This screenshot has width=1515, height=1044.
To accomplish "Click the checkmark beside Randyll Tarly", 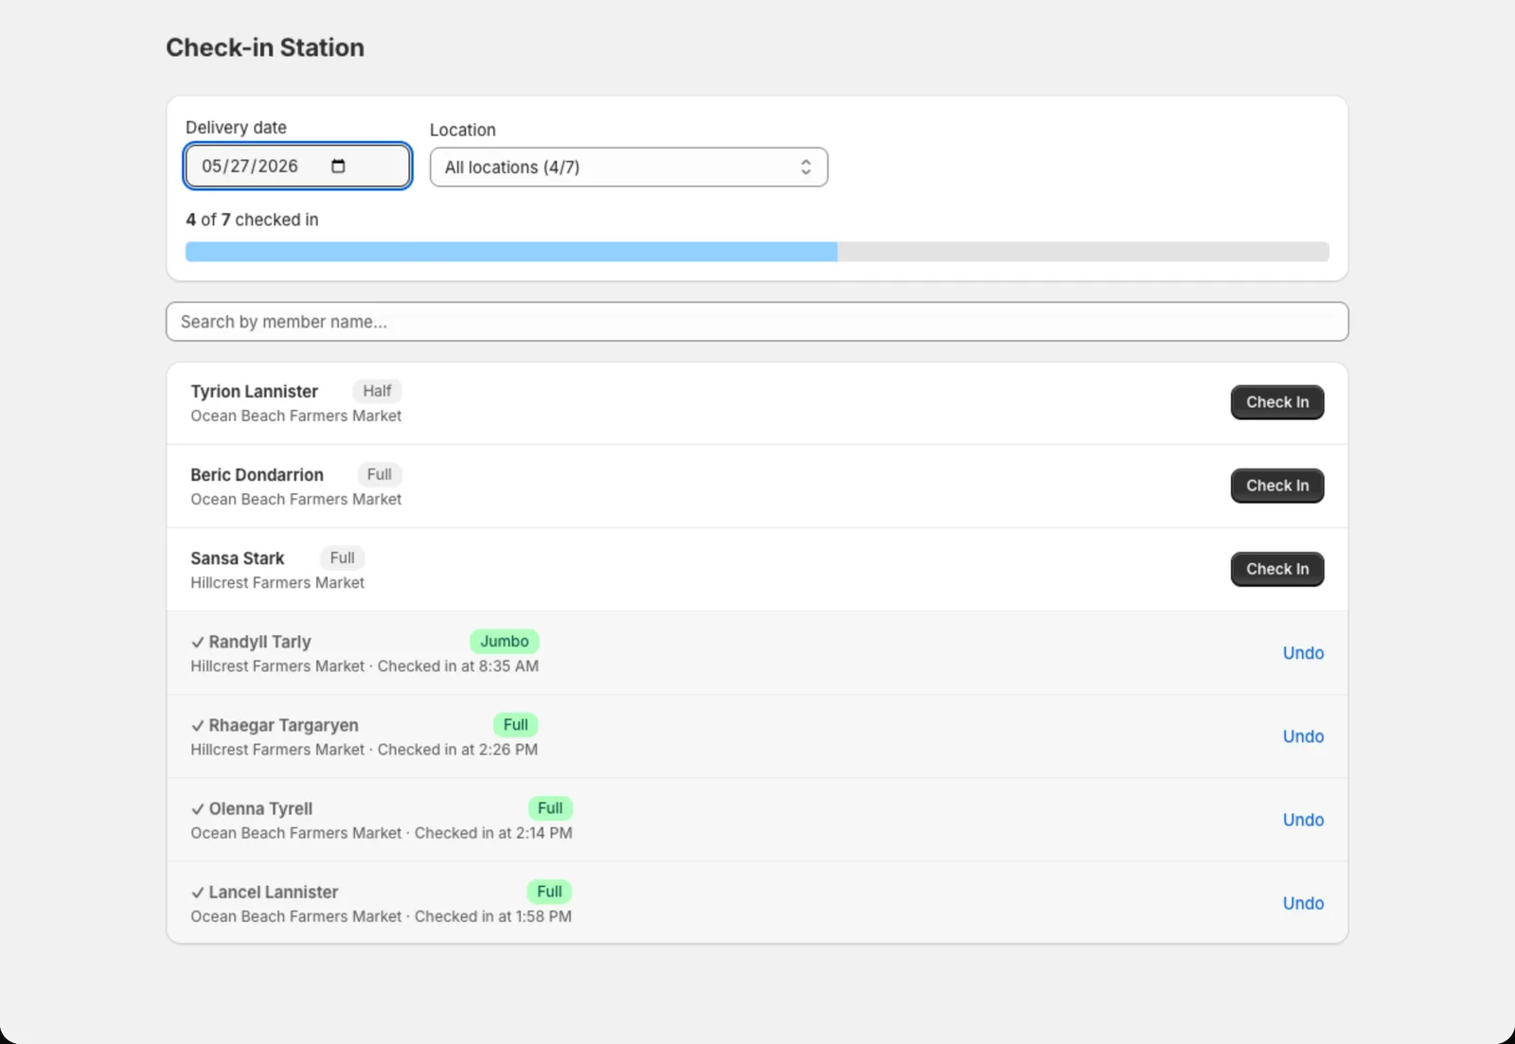I will coord(197,642).
